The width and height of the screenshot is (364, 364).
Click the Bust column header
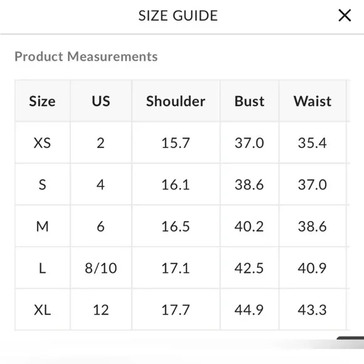tap(249, 101)
